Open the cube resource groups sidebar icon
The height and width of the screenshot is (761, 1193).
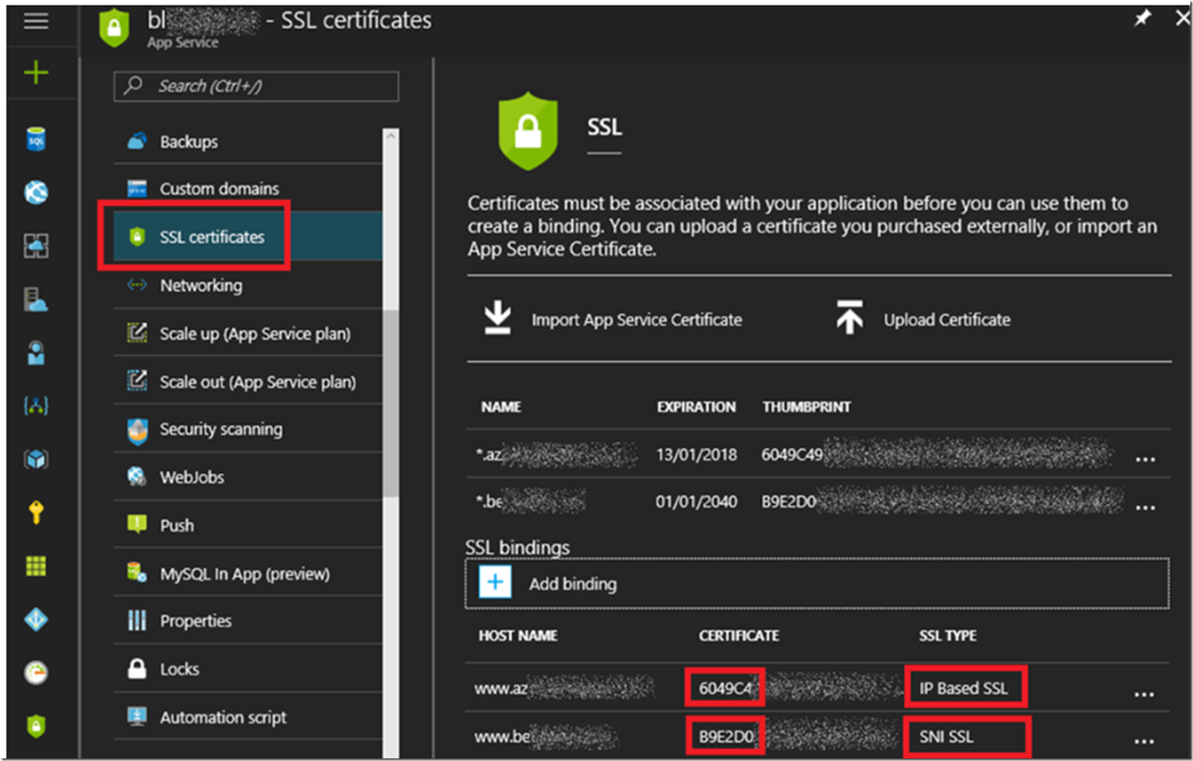36,460
